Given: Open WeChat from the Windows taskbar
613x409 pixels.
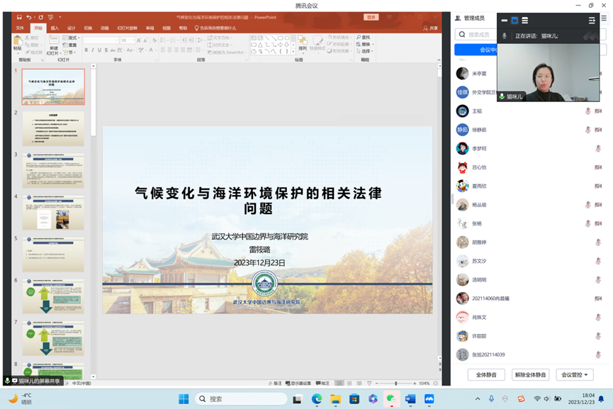Looking at the screenshot, I should (391, 399).
